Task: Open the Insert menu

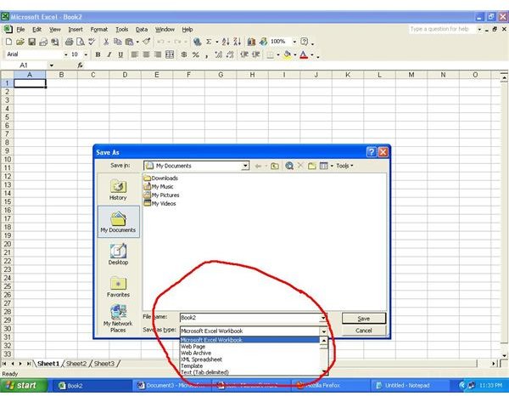Action: coord(76,29)
